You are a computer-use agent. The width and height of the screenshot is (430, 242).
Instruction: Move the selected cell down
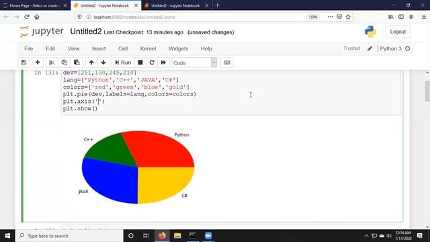103,63
